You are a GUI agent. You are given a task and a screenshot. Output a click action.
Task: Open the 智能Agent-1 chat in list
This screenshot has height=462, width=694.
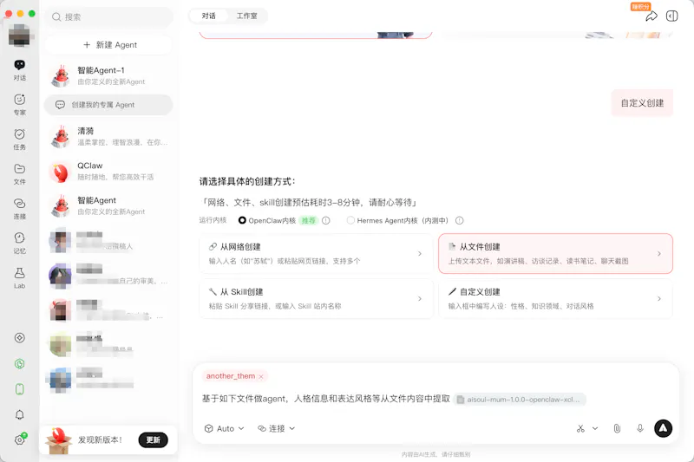[x=108, y=75]
